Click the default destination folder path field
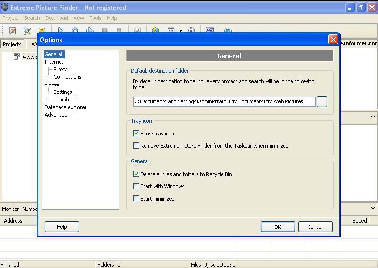This screenshot has height=268, width=378. tap(224, 101)
